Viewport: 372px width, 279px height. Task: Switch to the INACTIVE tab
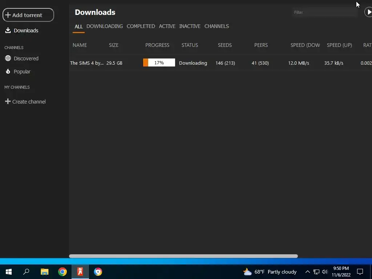[x=190, y=26]
